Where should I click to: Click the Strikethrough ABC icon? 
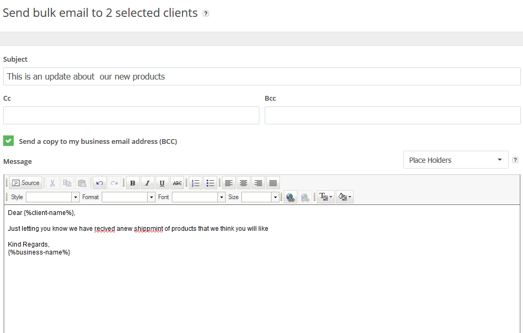click(x=177, y=183)
